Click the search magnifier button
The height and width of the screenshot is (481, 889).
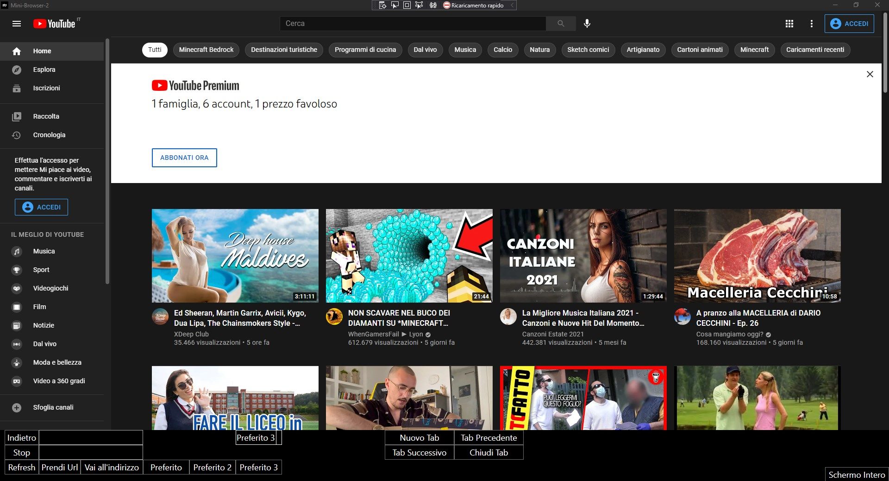tap(561, 24)
